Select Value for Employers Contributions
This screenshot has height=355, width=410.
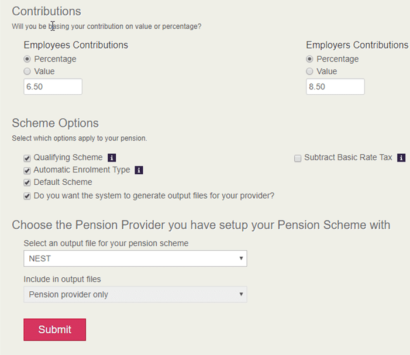(x=309, y=71)
